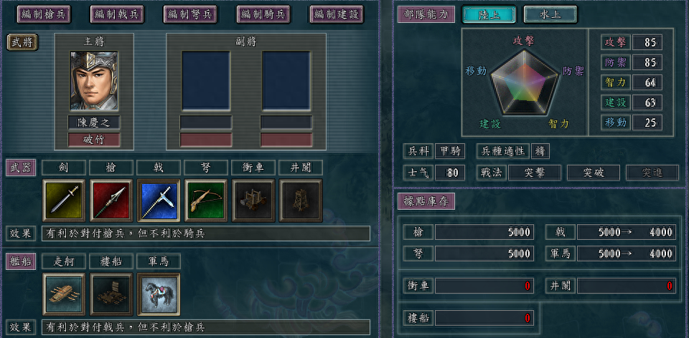Screen dimensions: 689x338
Task: Open the 武將 officer selection button
Action: pyautogui.click(x=22, y=42)
